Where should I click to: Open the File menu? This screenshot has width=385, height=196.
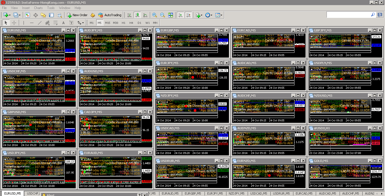tap(5, 8)
